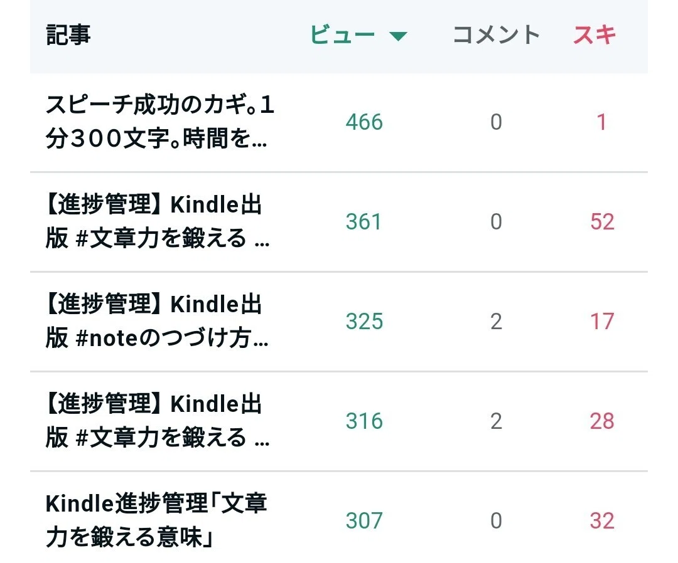
Task: Open the article Kindle進捗管理「文章力を鍛える意味」
Action: pos(156,520)
